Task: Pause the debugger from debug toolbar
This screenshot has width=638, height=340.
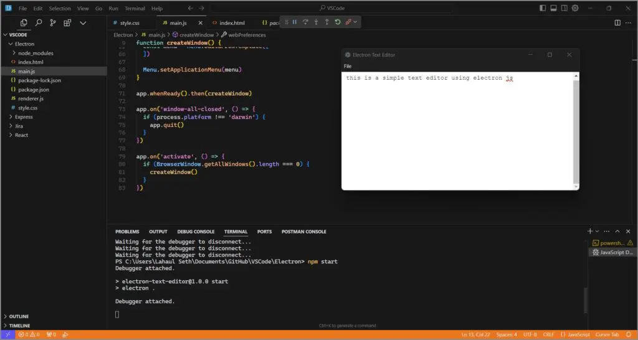Action: [x=295, y=22]
